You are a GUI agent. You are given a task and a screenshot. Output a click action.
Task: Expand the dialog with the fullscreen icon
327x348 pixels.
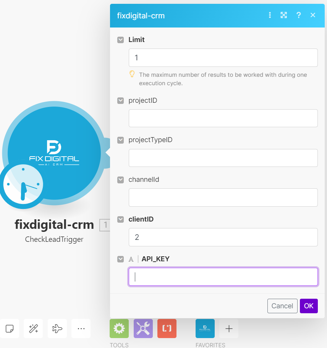(283, 15)
